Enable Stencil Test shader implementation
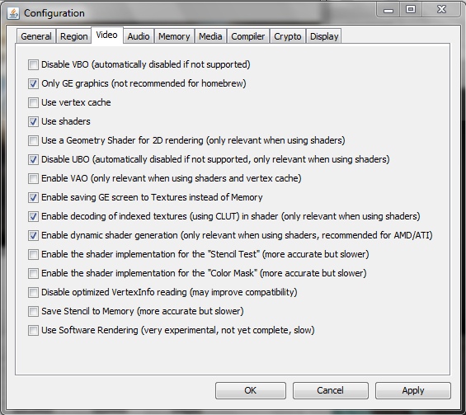 (x=33, y=254)
